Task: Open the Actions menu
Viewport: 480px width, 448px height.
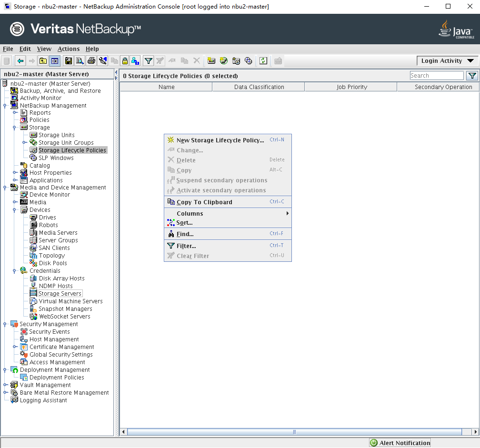Action: click(69, 49)
